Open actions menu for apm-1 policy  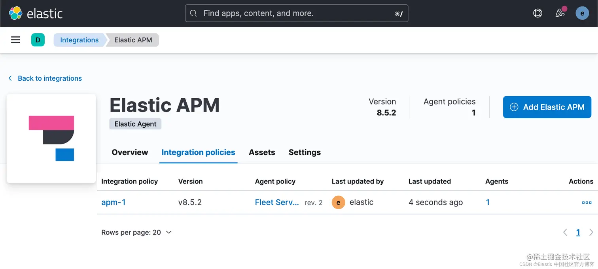tap(587, 203)
